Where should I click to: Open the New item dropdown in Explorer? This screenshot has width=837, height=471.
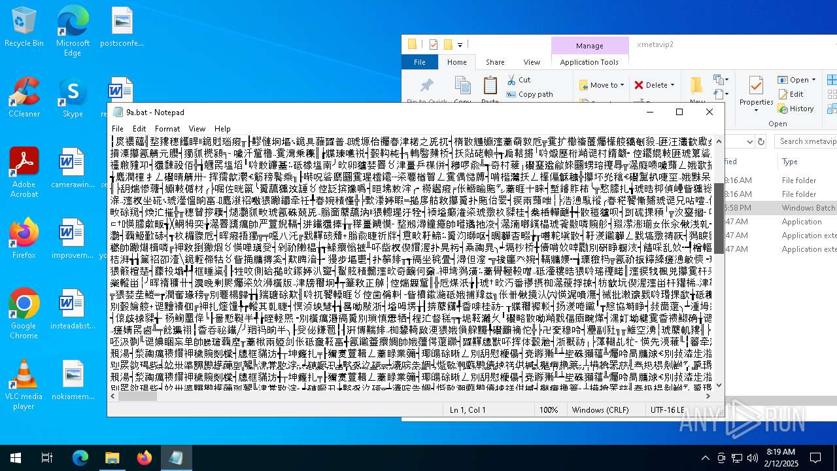point(721,80)
